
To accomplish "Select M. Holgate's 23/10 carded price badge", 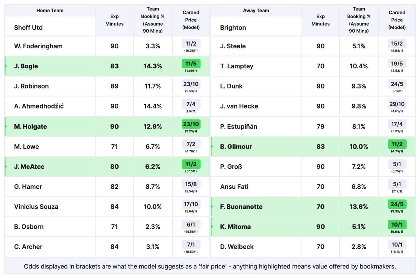I will (191, 124).
